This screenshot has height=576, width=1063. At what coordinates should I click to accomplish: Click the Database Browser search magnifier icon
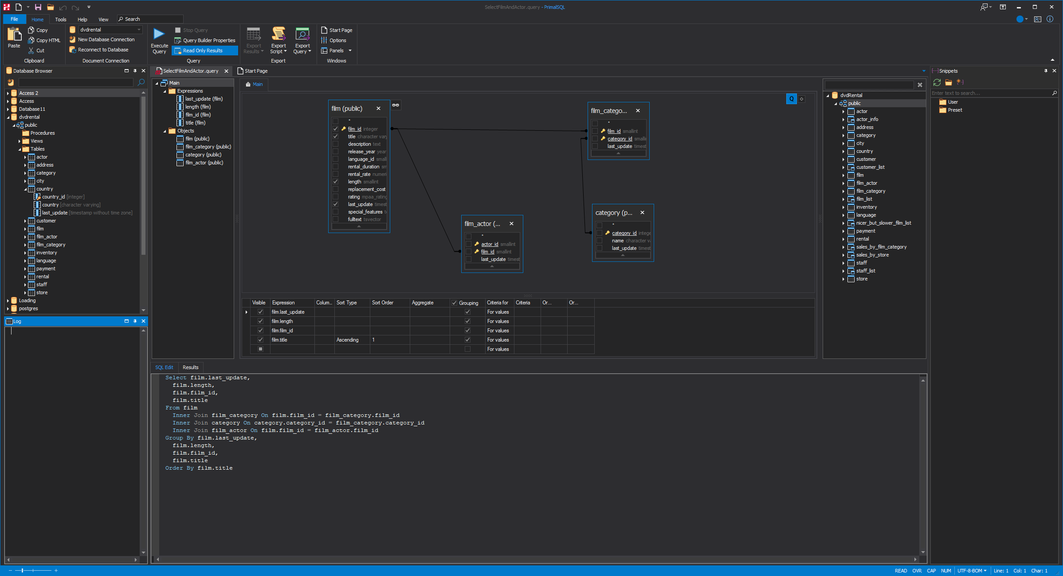pos(141,82)
